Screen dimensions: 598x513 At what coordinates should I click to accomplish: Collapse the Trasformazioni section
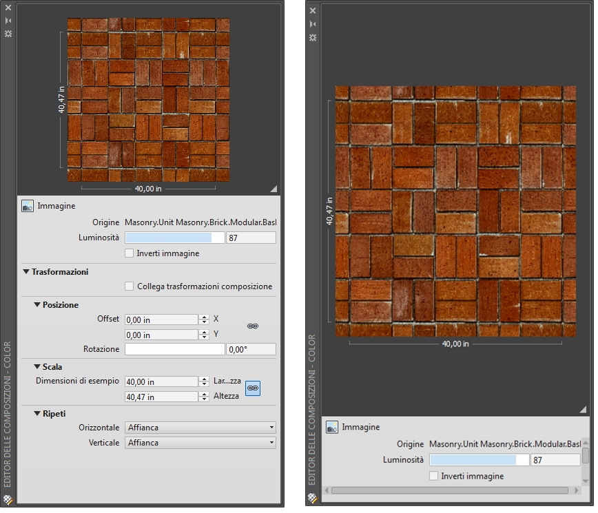click(26, 272)
